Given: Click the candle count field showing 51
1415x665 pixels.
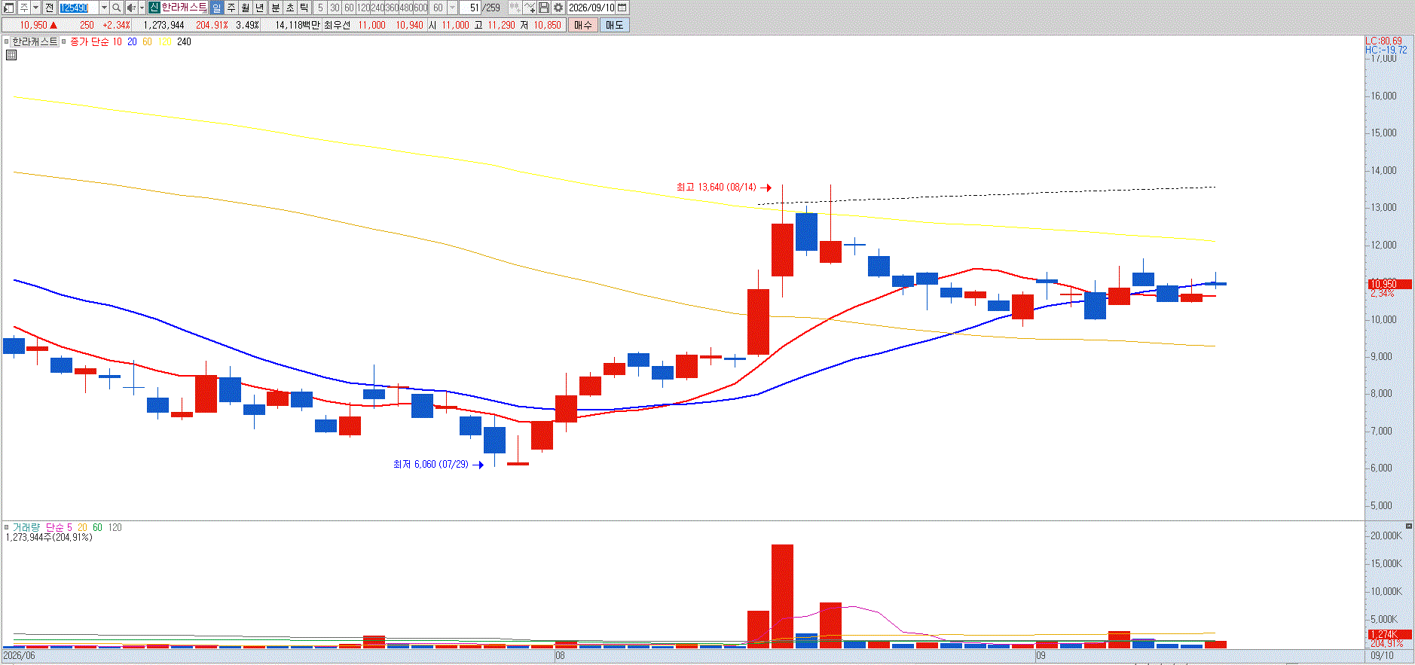Looking at the screenshot, I should coord(470,8).
